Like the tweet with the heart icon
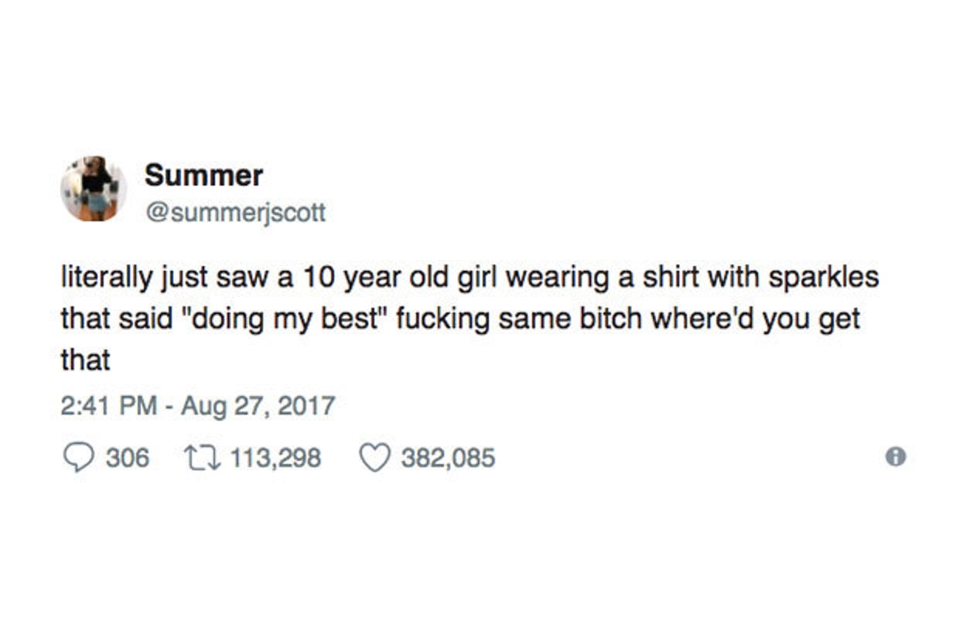 click(376, 458)
